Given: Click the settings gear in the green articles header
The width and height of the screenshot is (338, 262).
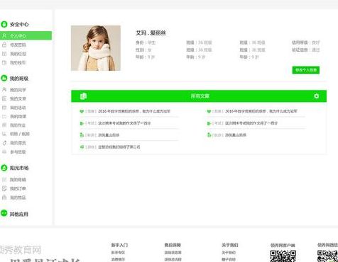Looking at the screenshot, I should [x=316, y=96].
